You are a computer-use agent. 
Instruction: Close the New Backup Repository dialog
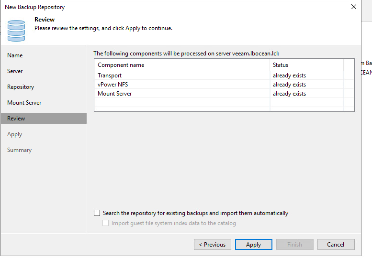tap(354, 7)
